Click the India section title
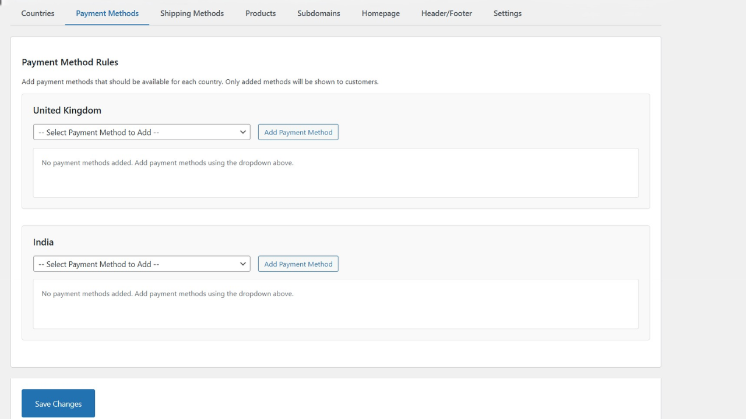Screen dimensions: 746x419 coord(43,242)
